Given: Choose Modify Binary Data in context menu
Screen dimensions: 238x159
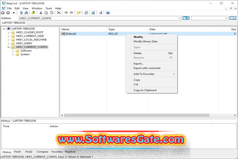Looking at the screenshot, I should [151, 41].
